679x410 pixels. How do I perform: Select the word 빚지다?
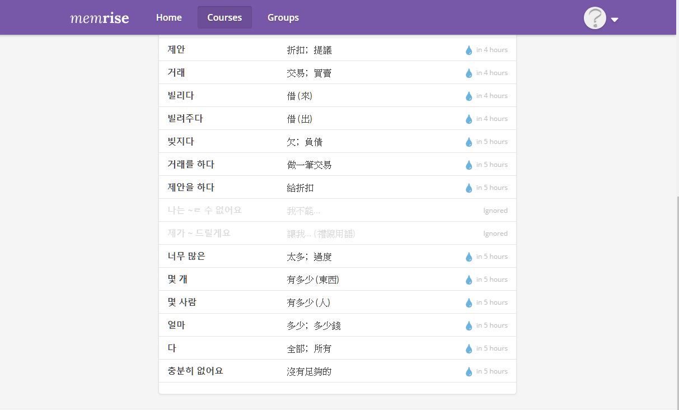click(x=181, y=141)
